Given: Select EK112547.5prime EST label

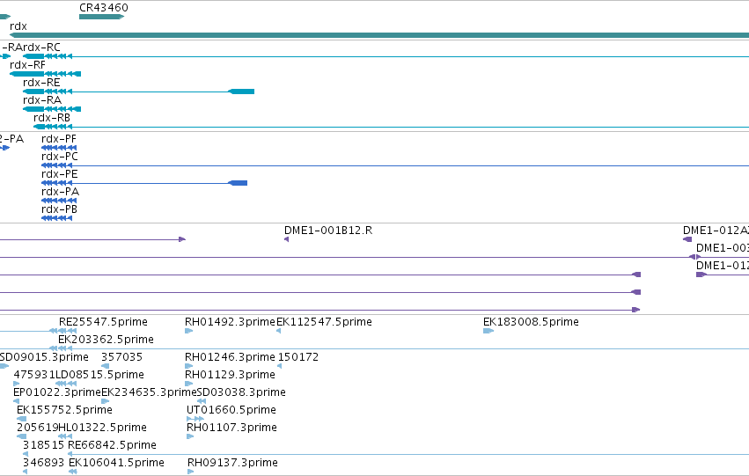Looking at the screenshot, I should (x=325, y=322).
